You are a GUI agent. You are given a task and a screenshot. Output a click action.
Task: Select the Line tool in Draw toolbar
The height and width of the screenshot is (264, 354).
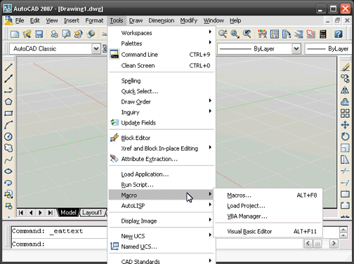pyautogui.click(x=8, y=67)
